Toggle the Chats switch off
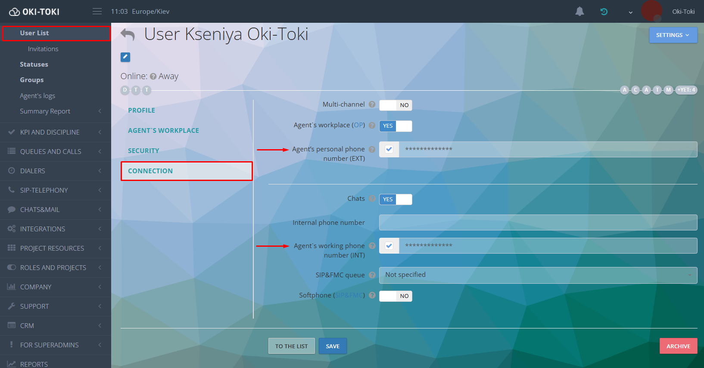This screenshot has width=704, height=368. click(396, 199)
